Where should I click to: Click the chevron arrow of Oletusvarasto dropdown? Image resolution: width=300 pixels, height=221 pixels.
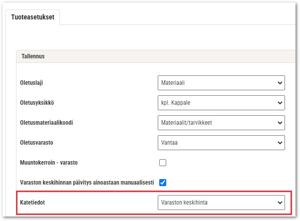280,143
